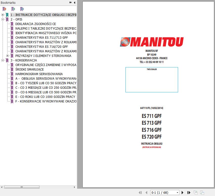
Task: Click the delete bookmark icon with red X
Action: pyautogui.click(x=4, y=9)
